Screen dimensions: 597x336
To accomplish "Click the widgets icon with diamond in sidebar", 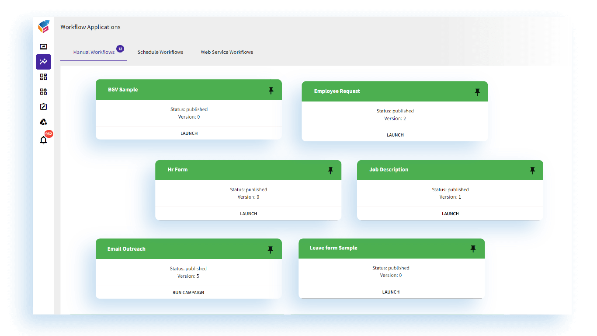I will (43, 92).
